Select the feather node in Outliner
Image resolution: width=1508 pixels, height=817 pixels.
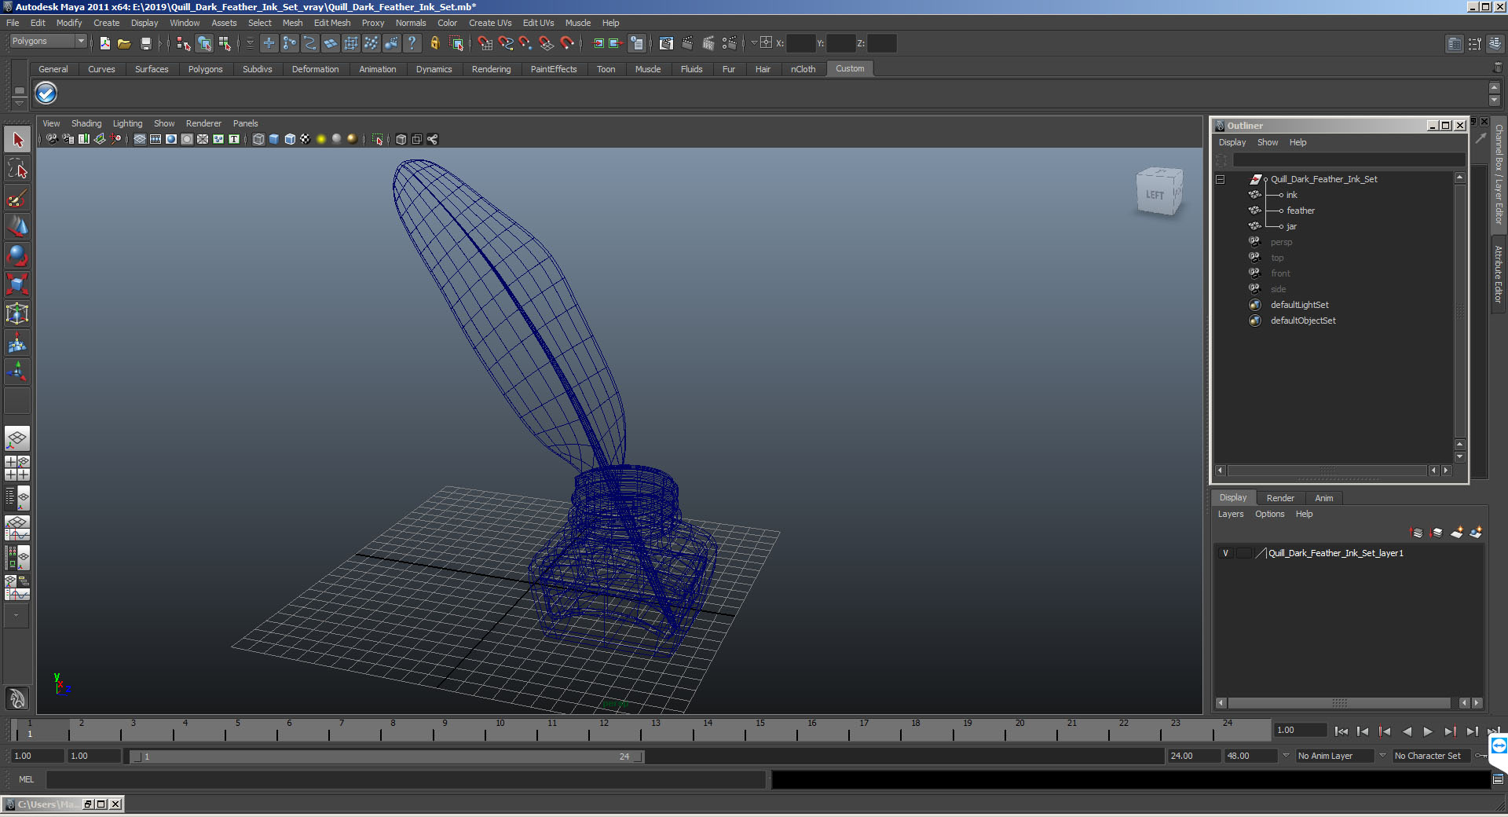[1301, 211]
